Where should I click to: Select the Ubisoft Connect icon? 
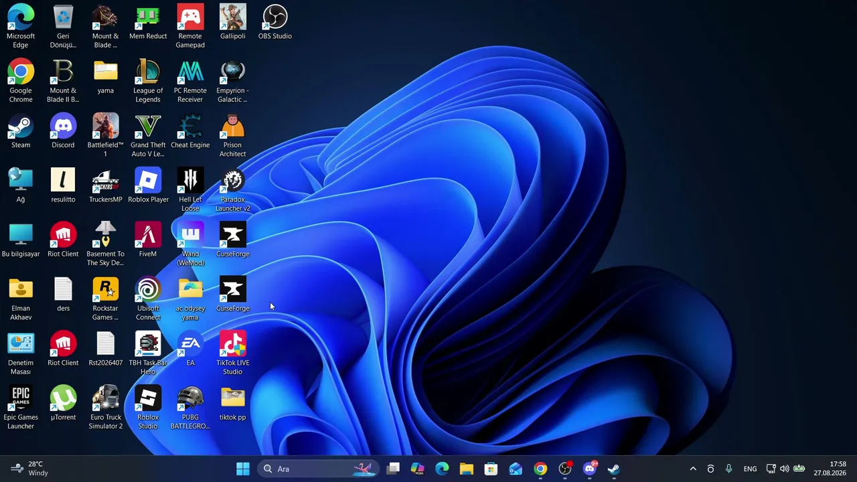(x=148, y=299)
